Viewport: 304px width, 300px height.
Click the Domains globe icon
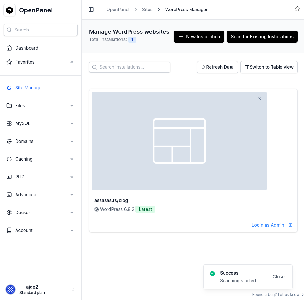(x=9, y=141)
